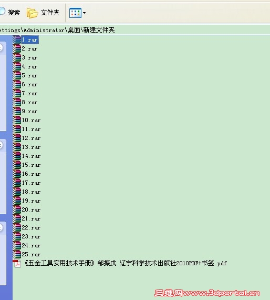270x300 pixels.
Task: Click the icon beside 18.rar
Action: pos(17,192)
